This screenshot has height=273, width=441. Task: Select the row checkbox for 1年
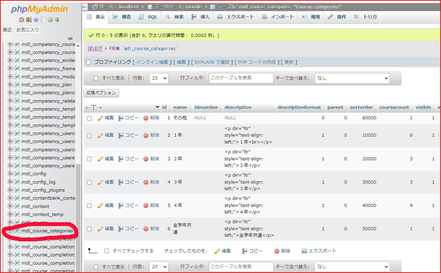(89, 136)
